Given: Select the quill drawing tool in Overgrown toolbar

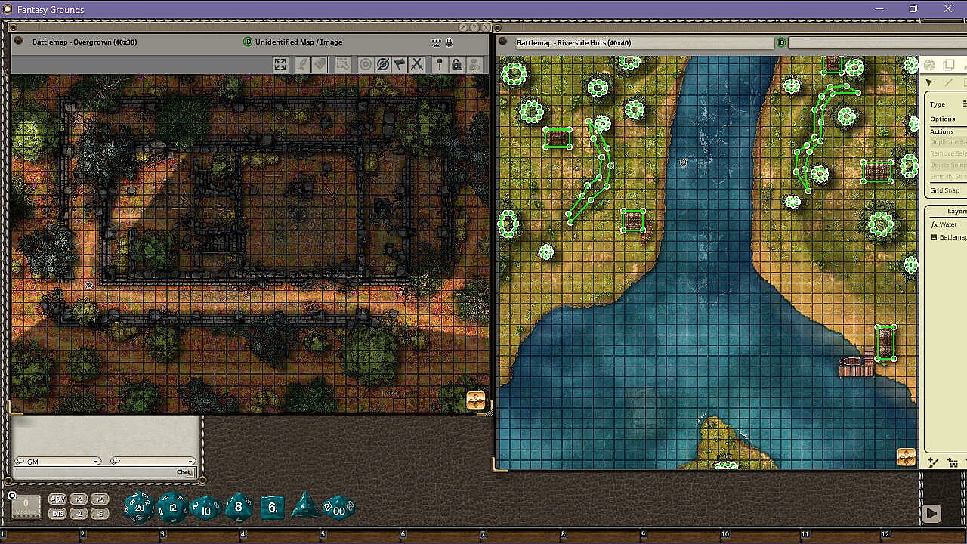Looking at the screenshot, I should pos(302,64).
